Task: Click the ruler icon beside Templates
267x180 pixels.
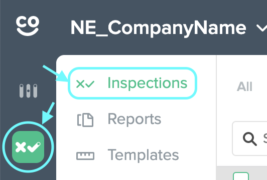Action: [85, 156]
